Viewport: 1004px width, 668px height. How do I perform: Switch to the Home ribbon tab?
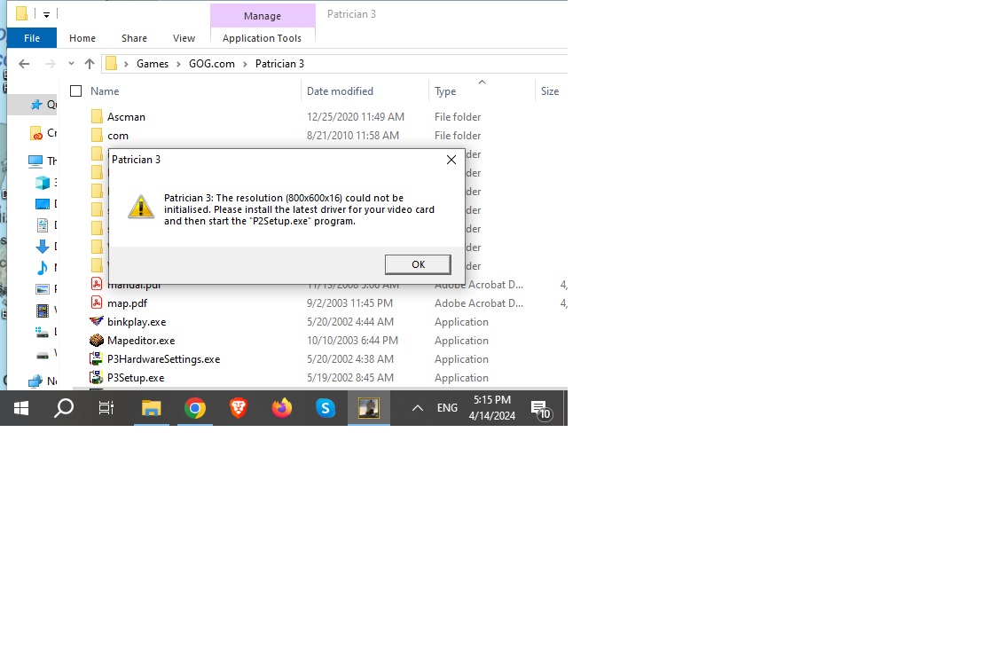pos(82,38)
